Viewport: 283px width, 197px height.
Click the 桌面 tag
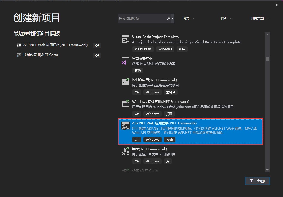[x=169, y=114]
